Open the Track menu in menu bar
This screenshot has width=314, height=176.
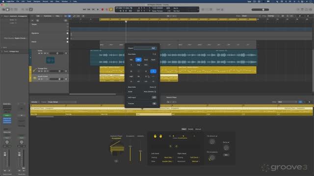(x=29, y=1)
